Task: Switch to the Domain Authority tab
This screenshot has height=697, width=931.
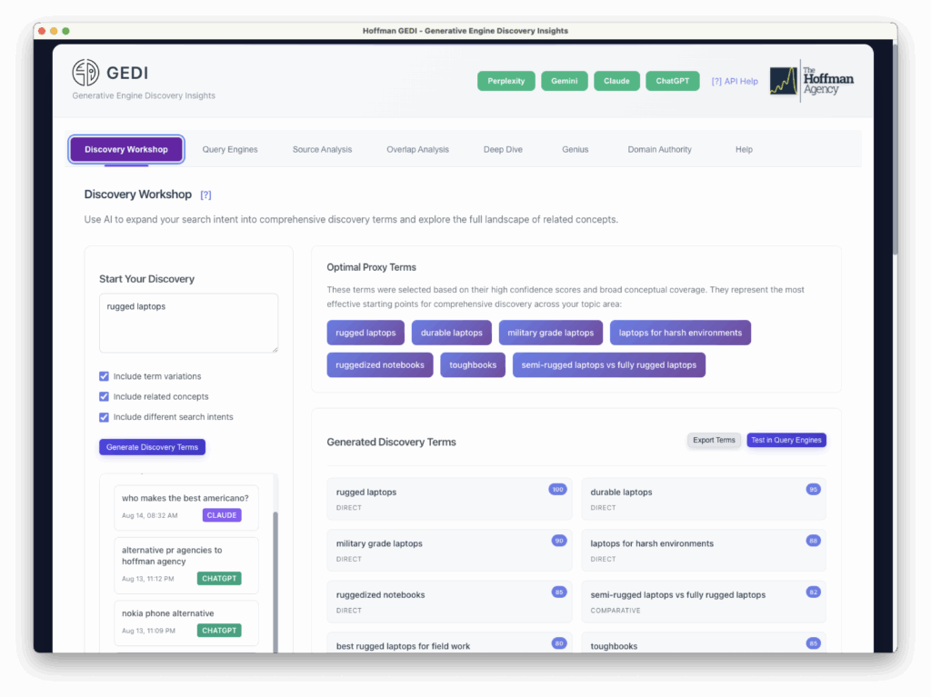Action: [659, 148]
